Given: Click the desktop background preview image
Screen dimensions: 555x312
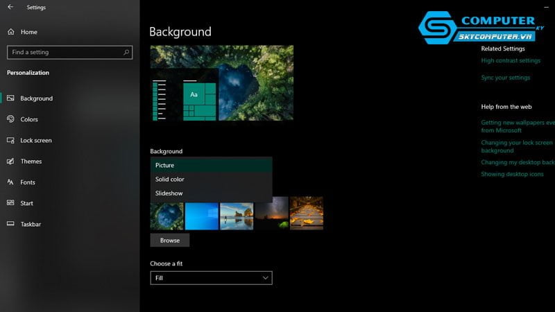Looking at the screenshot, I should coord(222,83).
